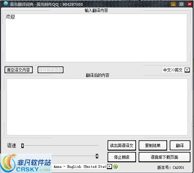Click the maximize window icon in title bar

[x=182, y=4]
